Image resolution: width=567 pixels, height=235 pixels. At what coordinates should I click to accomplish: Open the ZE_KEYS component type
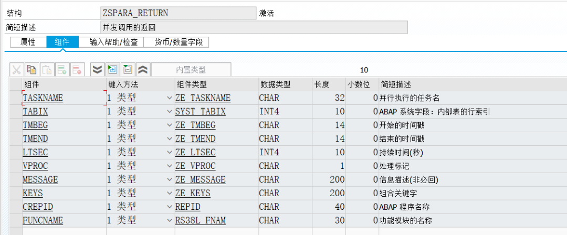click(x=193, y=193)
